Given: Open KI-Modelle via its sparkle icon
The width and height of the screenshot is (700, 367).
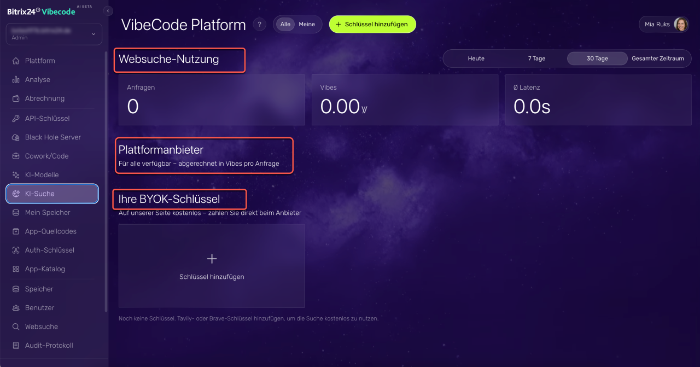Looking at the screenshot, I should click(x=16, y=175).
